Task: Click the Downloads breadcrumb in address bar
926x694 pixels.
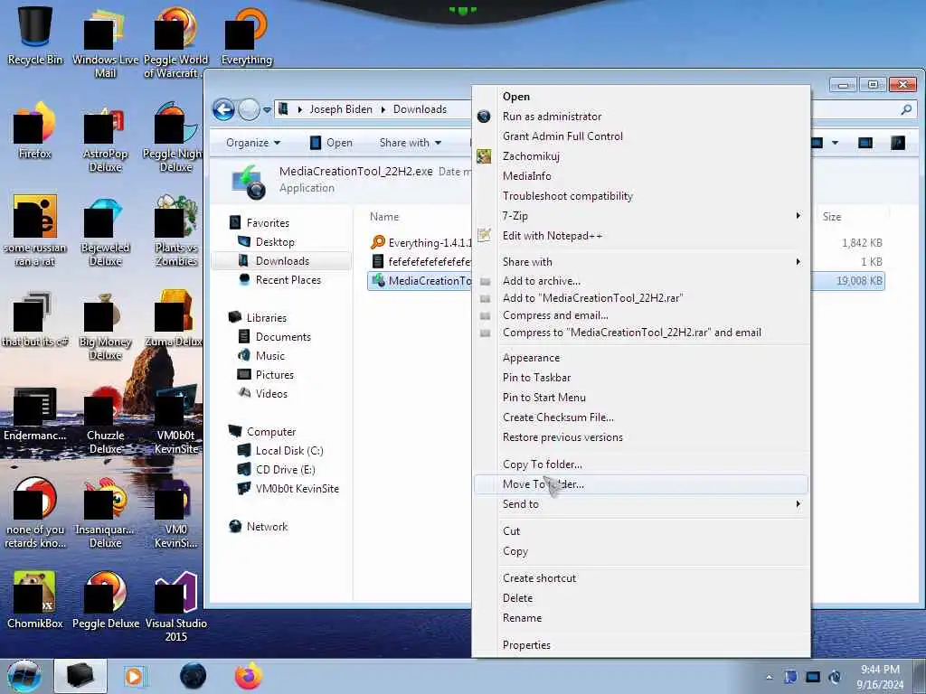Action: coord(420,109)
